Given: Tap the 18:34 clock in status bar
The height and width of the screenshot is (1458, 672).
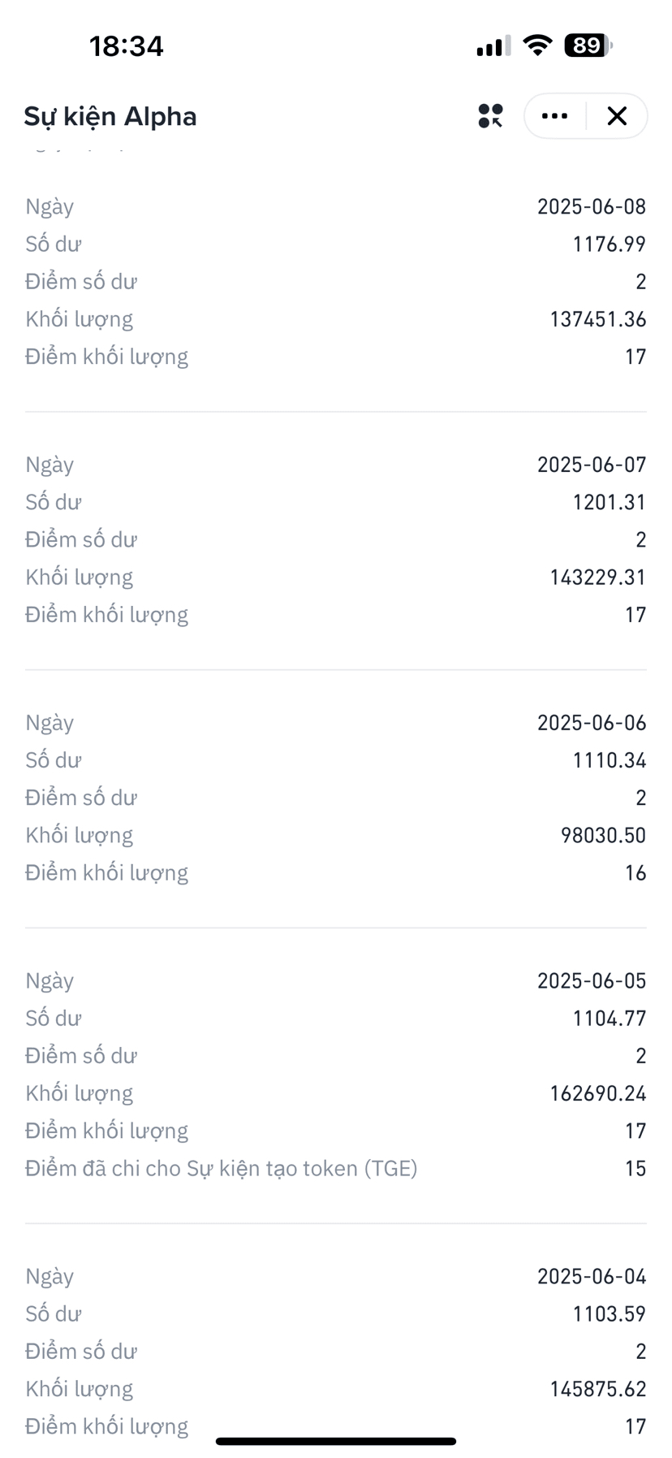Looking at the screenshot, I should coord(127,46).
